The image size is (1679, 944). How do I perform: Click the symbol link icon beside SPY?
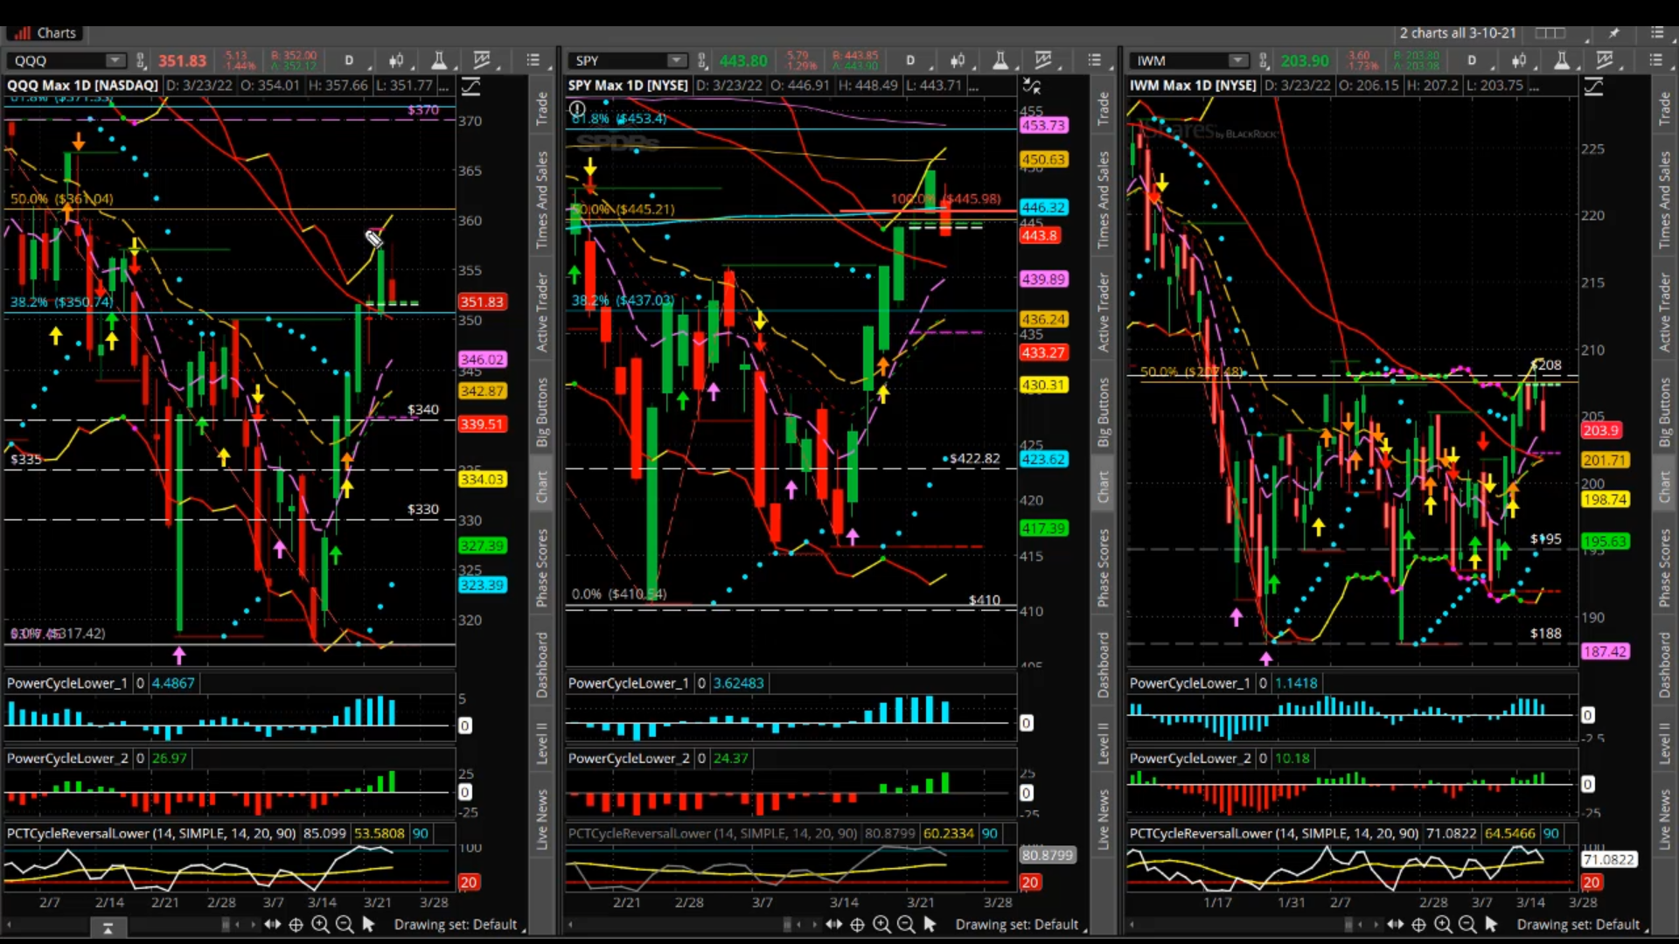point(702,60)
